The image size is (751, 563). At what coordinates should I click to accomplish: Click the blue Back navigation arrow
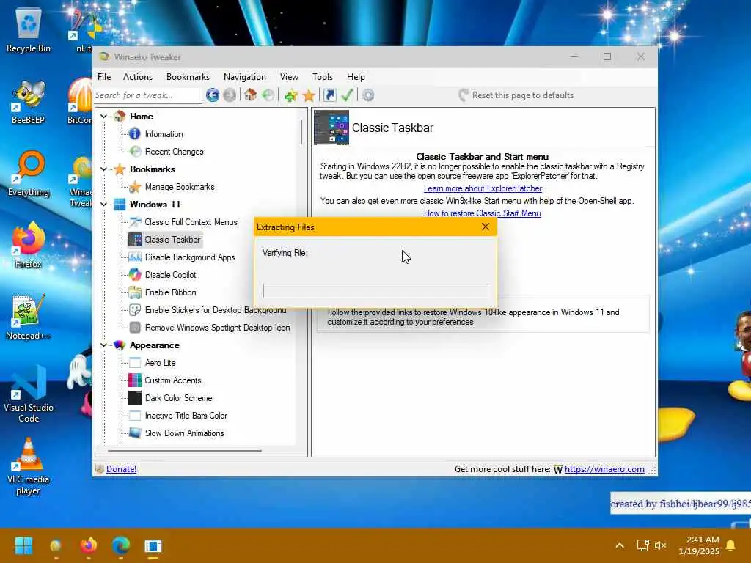pos(213,95)
